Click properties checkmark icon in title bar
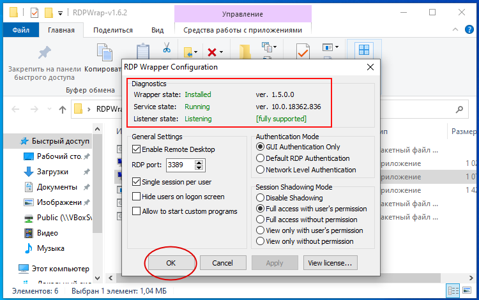Image resolution: width=479 pixels, height=300 pixels. [x=34, y=13]
